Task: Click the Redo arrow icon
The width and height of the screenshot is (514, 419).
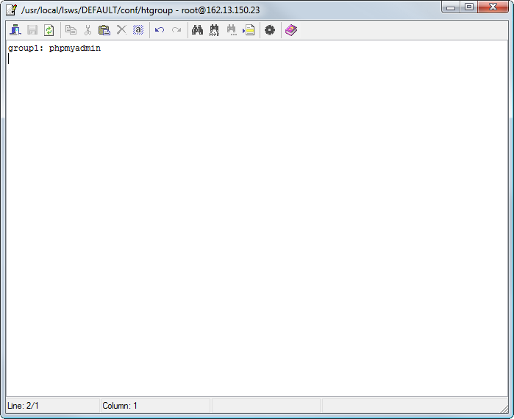Action: pyautogui.click(x=176, y=30)
